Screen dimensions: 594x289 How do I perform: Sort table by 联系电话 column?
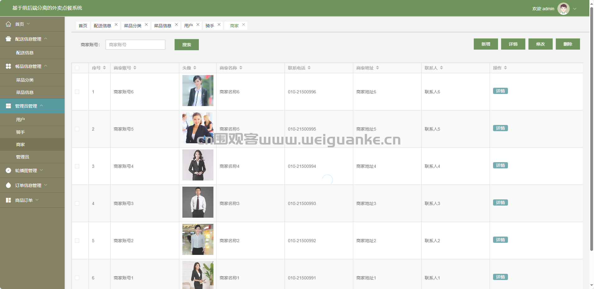309,68
